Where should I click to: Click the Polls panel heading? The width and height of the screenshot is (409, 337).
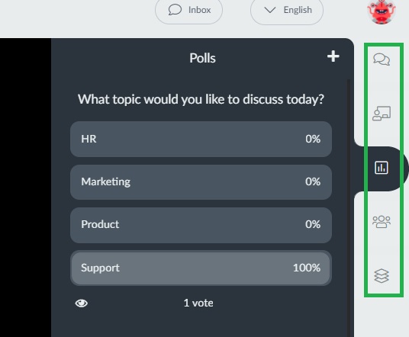pos(202,58)
